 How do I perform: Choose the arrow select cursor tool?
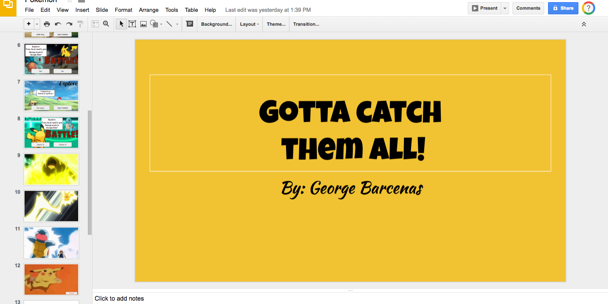click(x=121, y=24)
